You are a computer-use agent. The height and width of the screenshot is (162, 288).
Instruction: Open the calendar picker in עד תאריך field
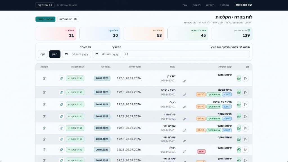tap(66, 54)
